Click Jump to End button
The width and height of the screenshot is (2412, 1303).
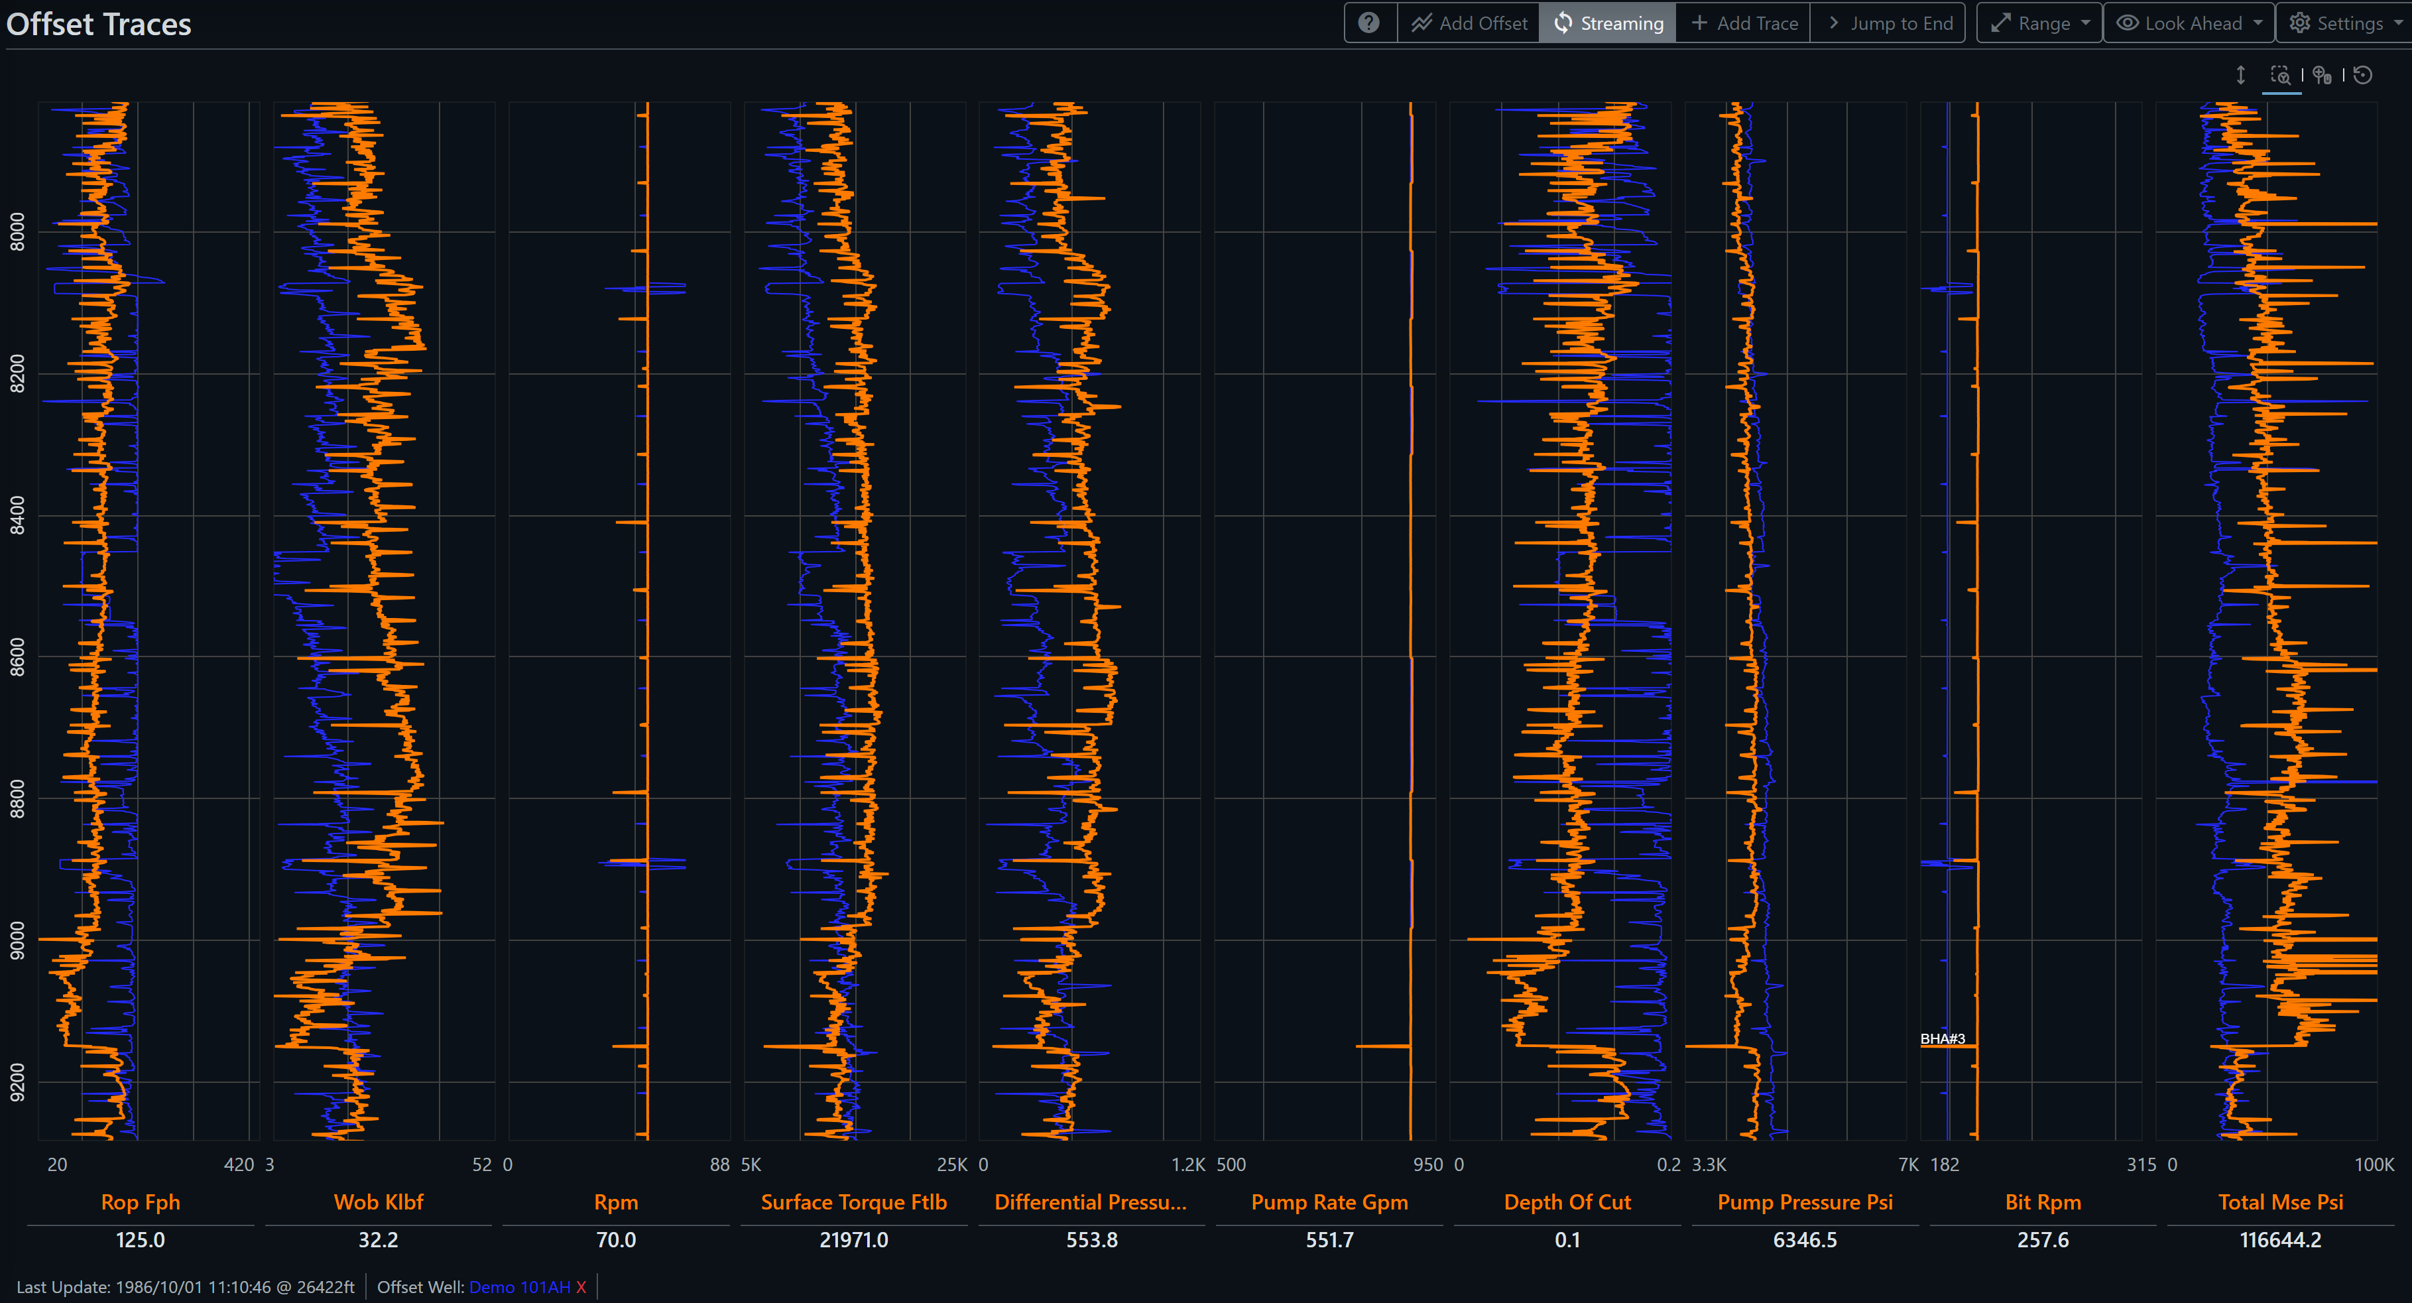[x=1889, y=23]
